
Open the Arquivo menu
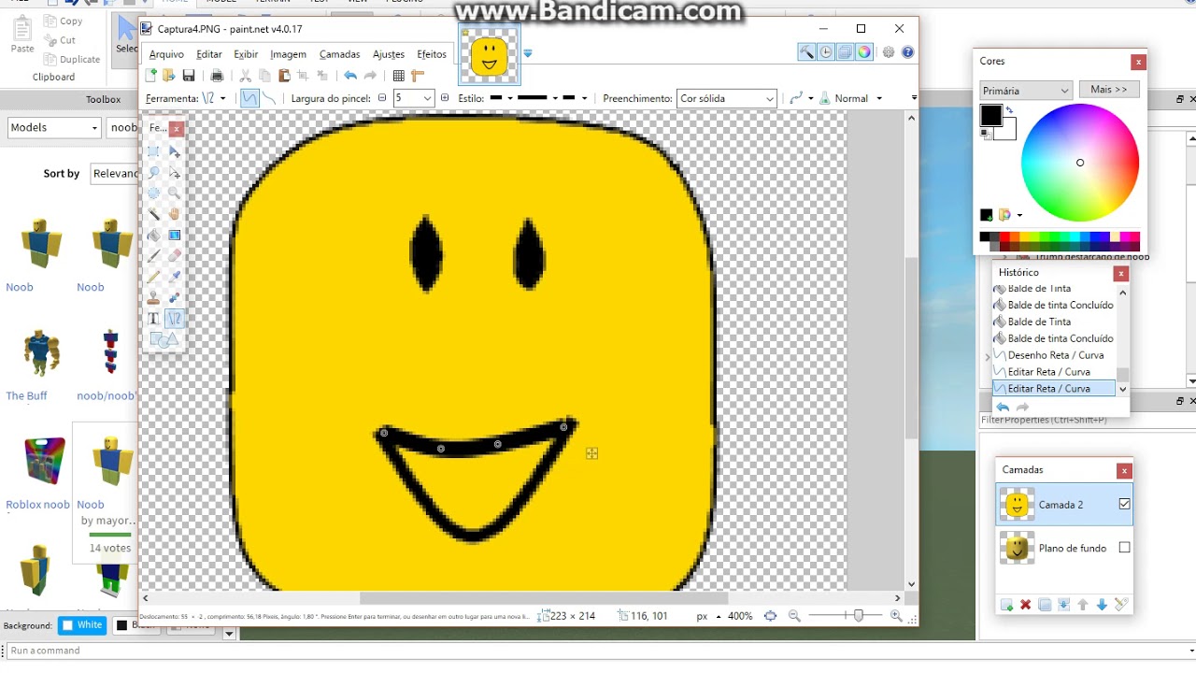[166, 54]
